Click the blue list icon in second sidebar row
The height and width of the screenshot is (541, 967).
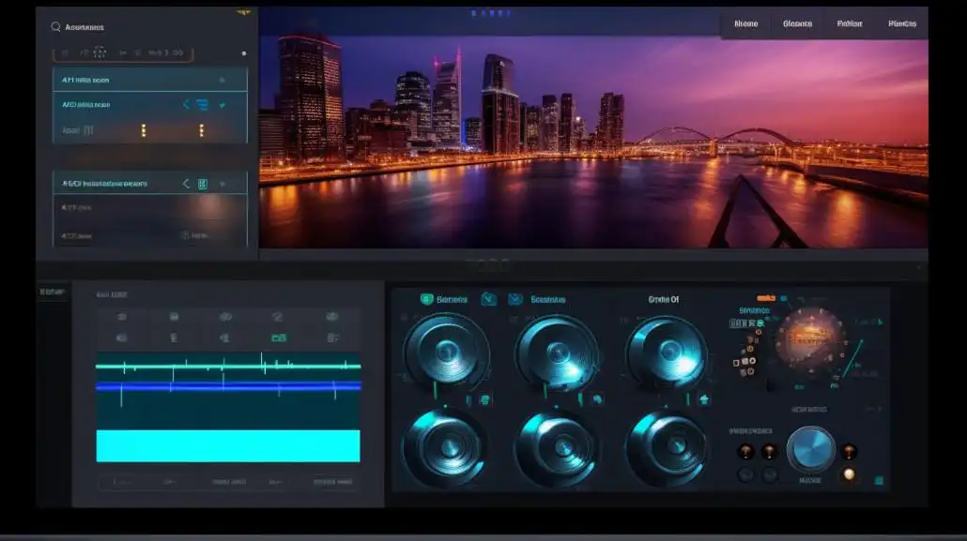(x=202, y=105)
